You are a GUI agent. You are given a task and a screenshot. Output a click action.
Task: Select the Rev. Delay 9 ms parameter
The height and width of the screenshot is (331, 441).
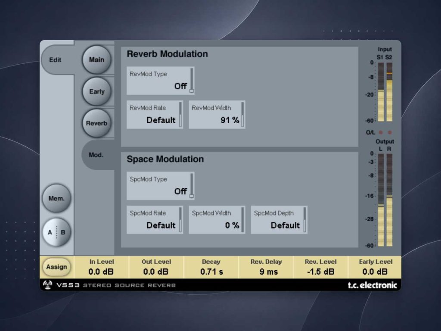266,267
